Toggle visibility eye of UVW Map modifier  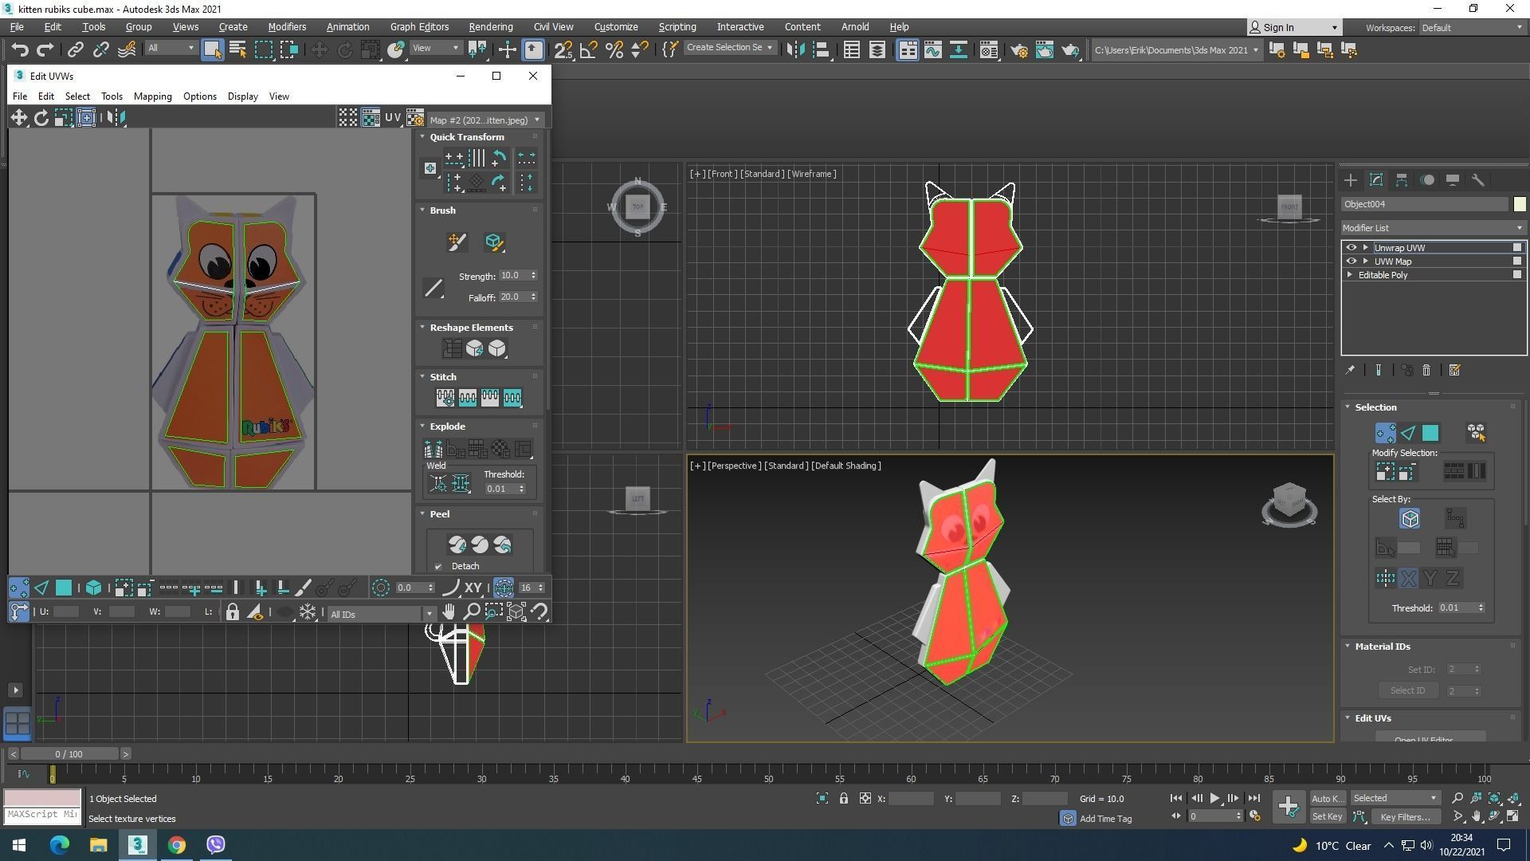[x=1351, y=261]
